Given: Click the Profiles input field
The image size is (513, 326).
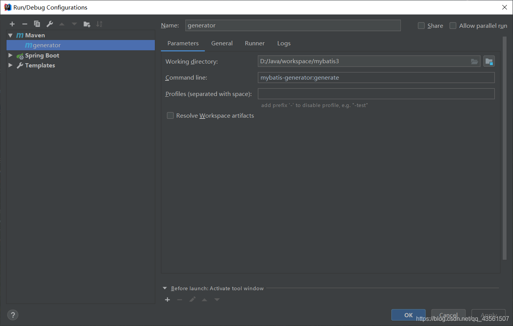Looking at the screenshot, I should pyautogui.click(x=376, y=94).
